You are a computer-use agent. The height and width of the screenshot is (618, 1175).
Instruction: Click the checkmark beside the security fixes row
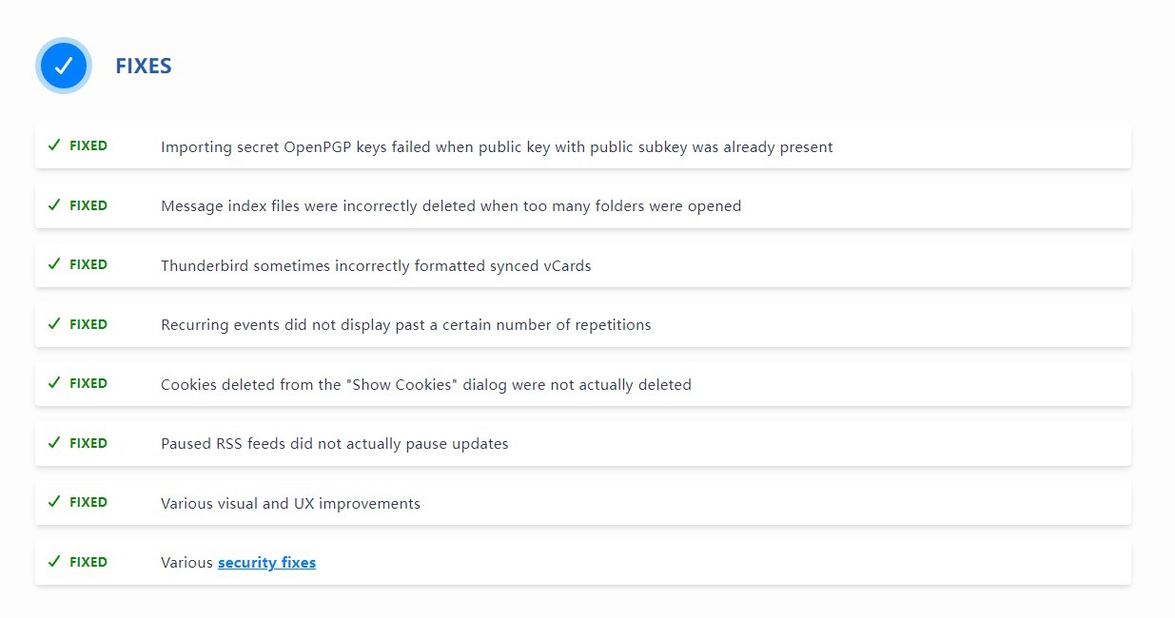click(x=54, y=562)
